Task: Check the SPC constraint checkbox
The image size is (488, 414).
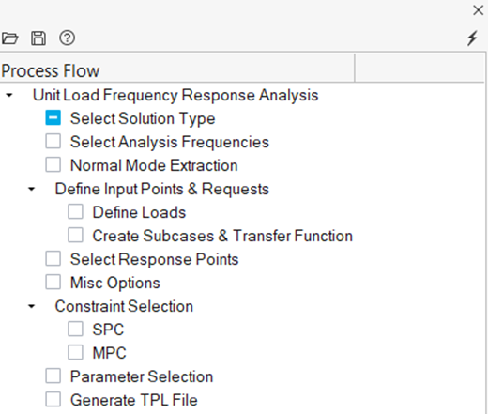Action: 75,329
